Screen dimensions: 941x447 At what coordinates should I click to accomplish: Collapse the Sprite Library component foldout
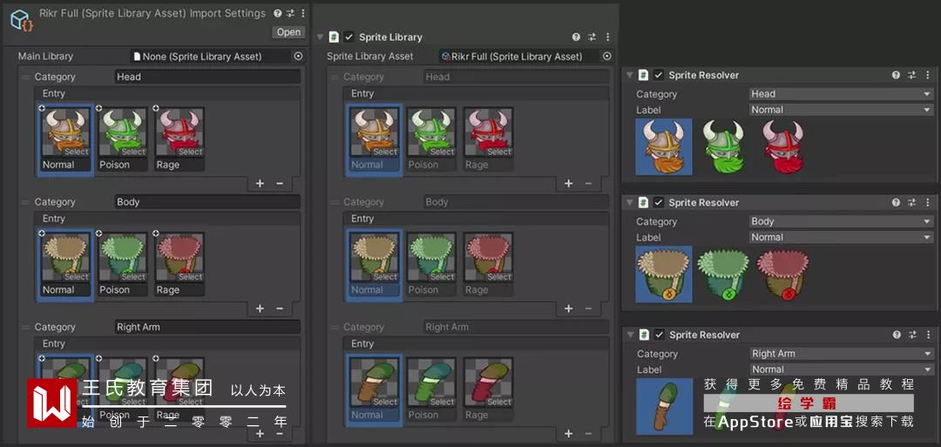320,37
